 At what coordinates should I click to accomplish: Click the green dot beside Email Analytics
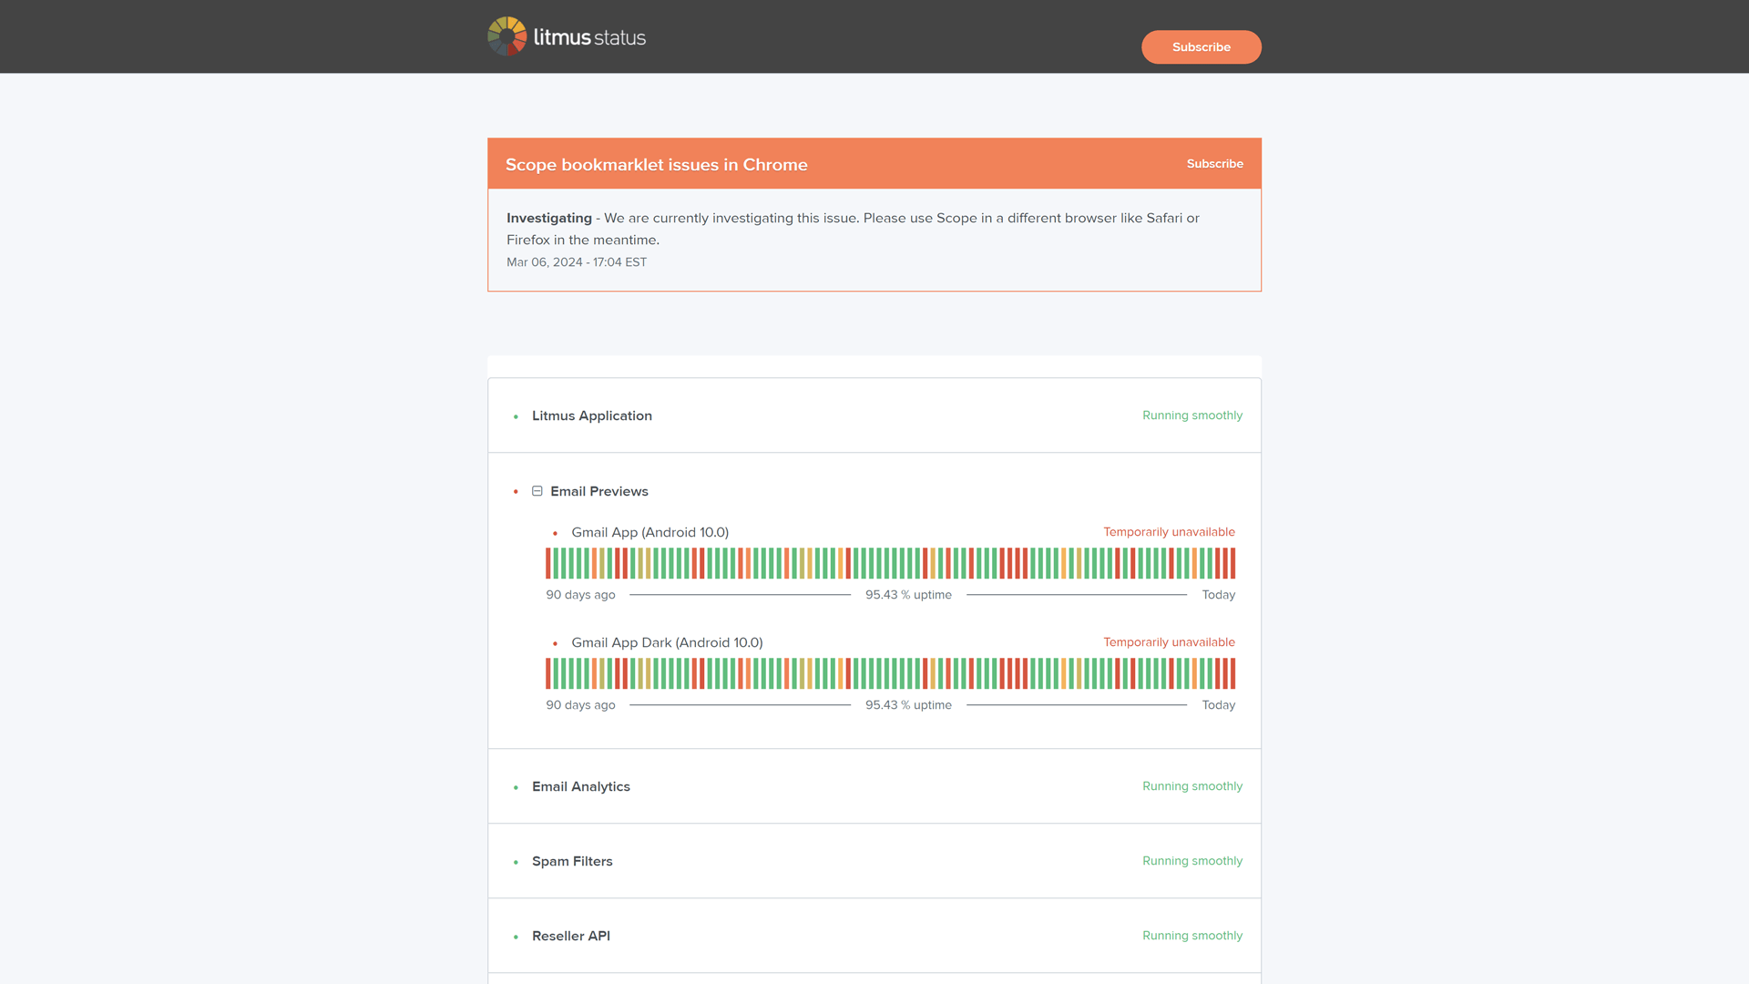(x=517, y=786)
